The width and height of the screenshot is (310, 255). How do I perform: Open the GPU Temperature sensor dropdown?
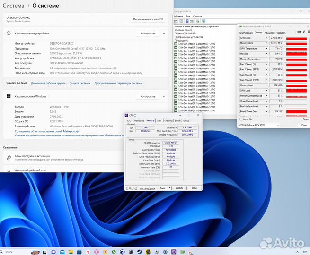(x=266, y=48)
